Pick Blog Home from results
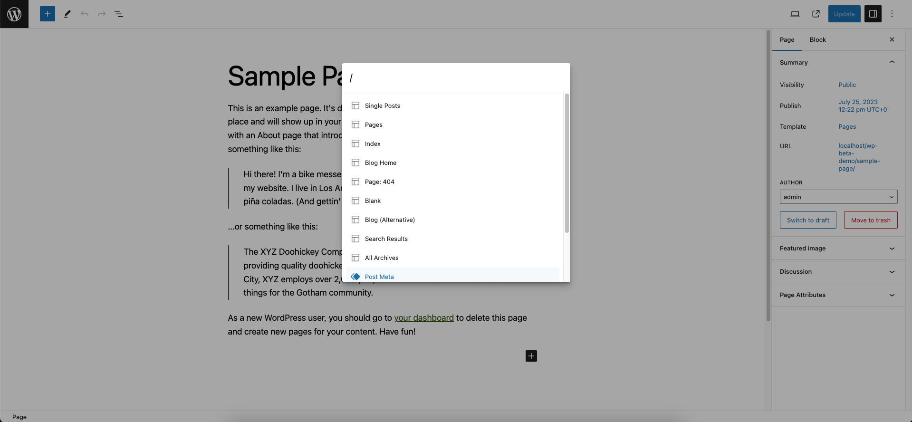 (x=452, y=163)
